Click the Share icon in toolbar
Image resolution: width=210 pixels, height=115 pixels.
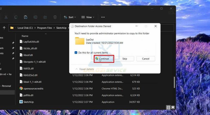click(45, 17)
